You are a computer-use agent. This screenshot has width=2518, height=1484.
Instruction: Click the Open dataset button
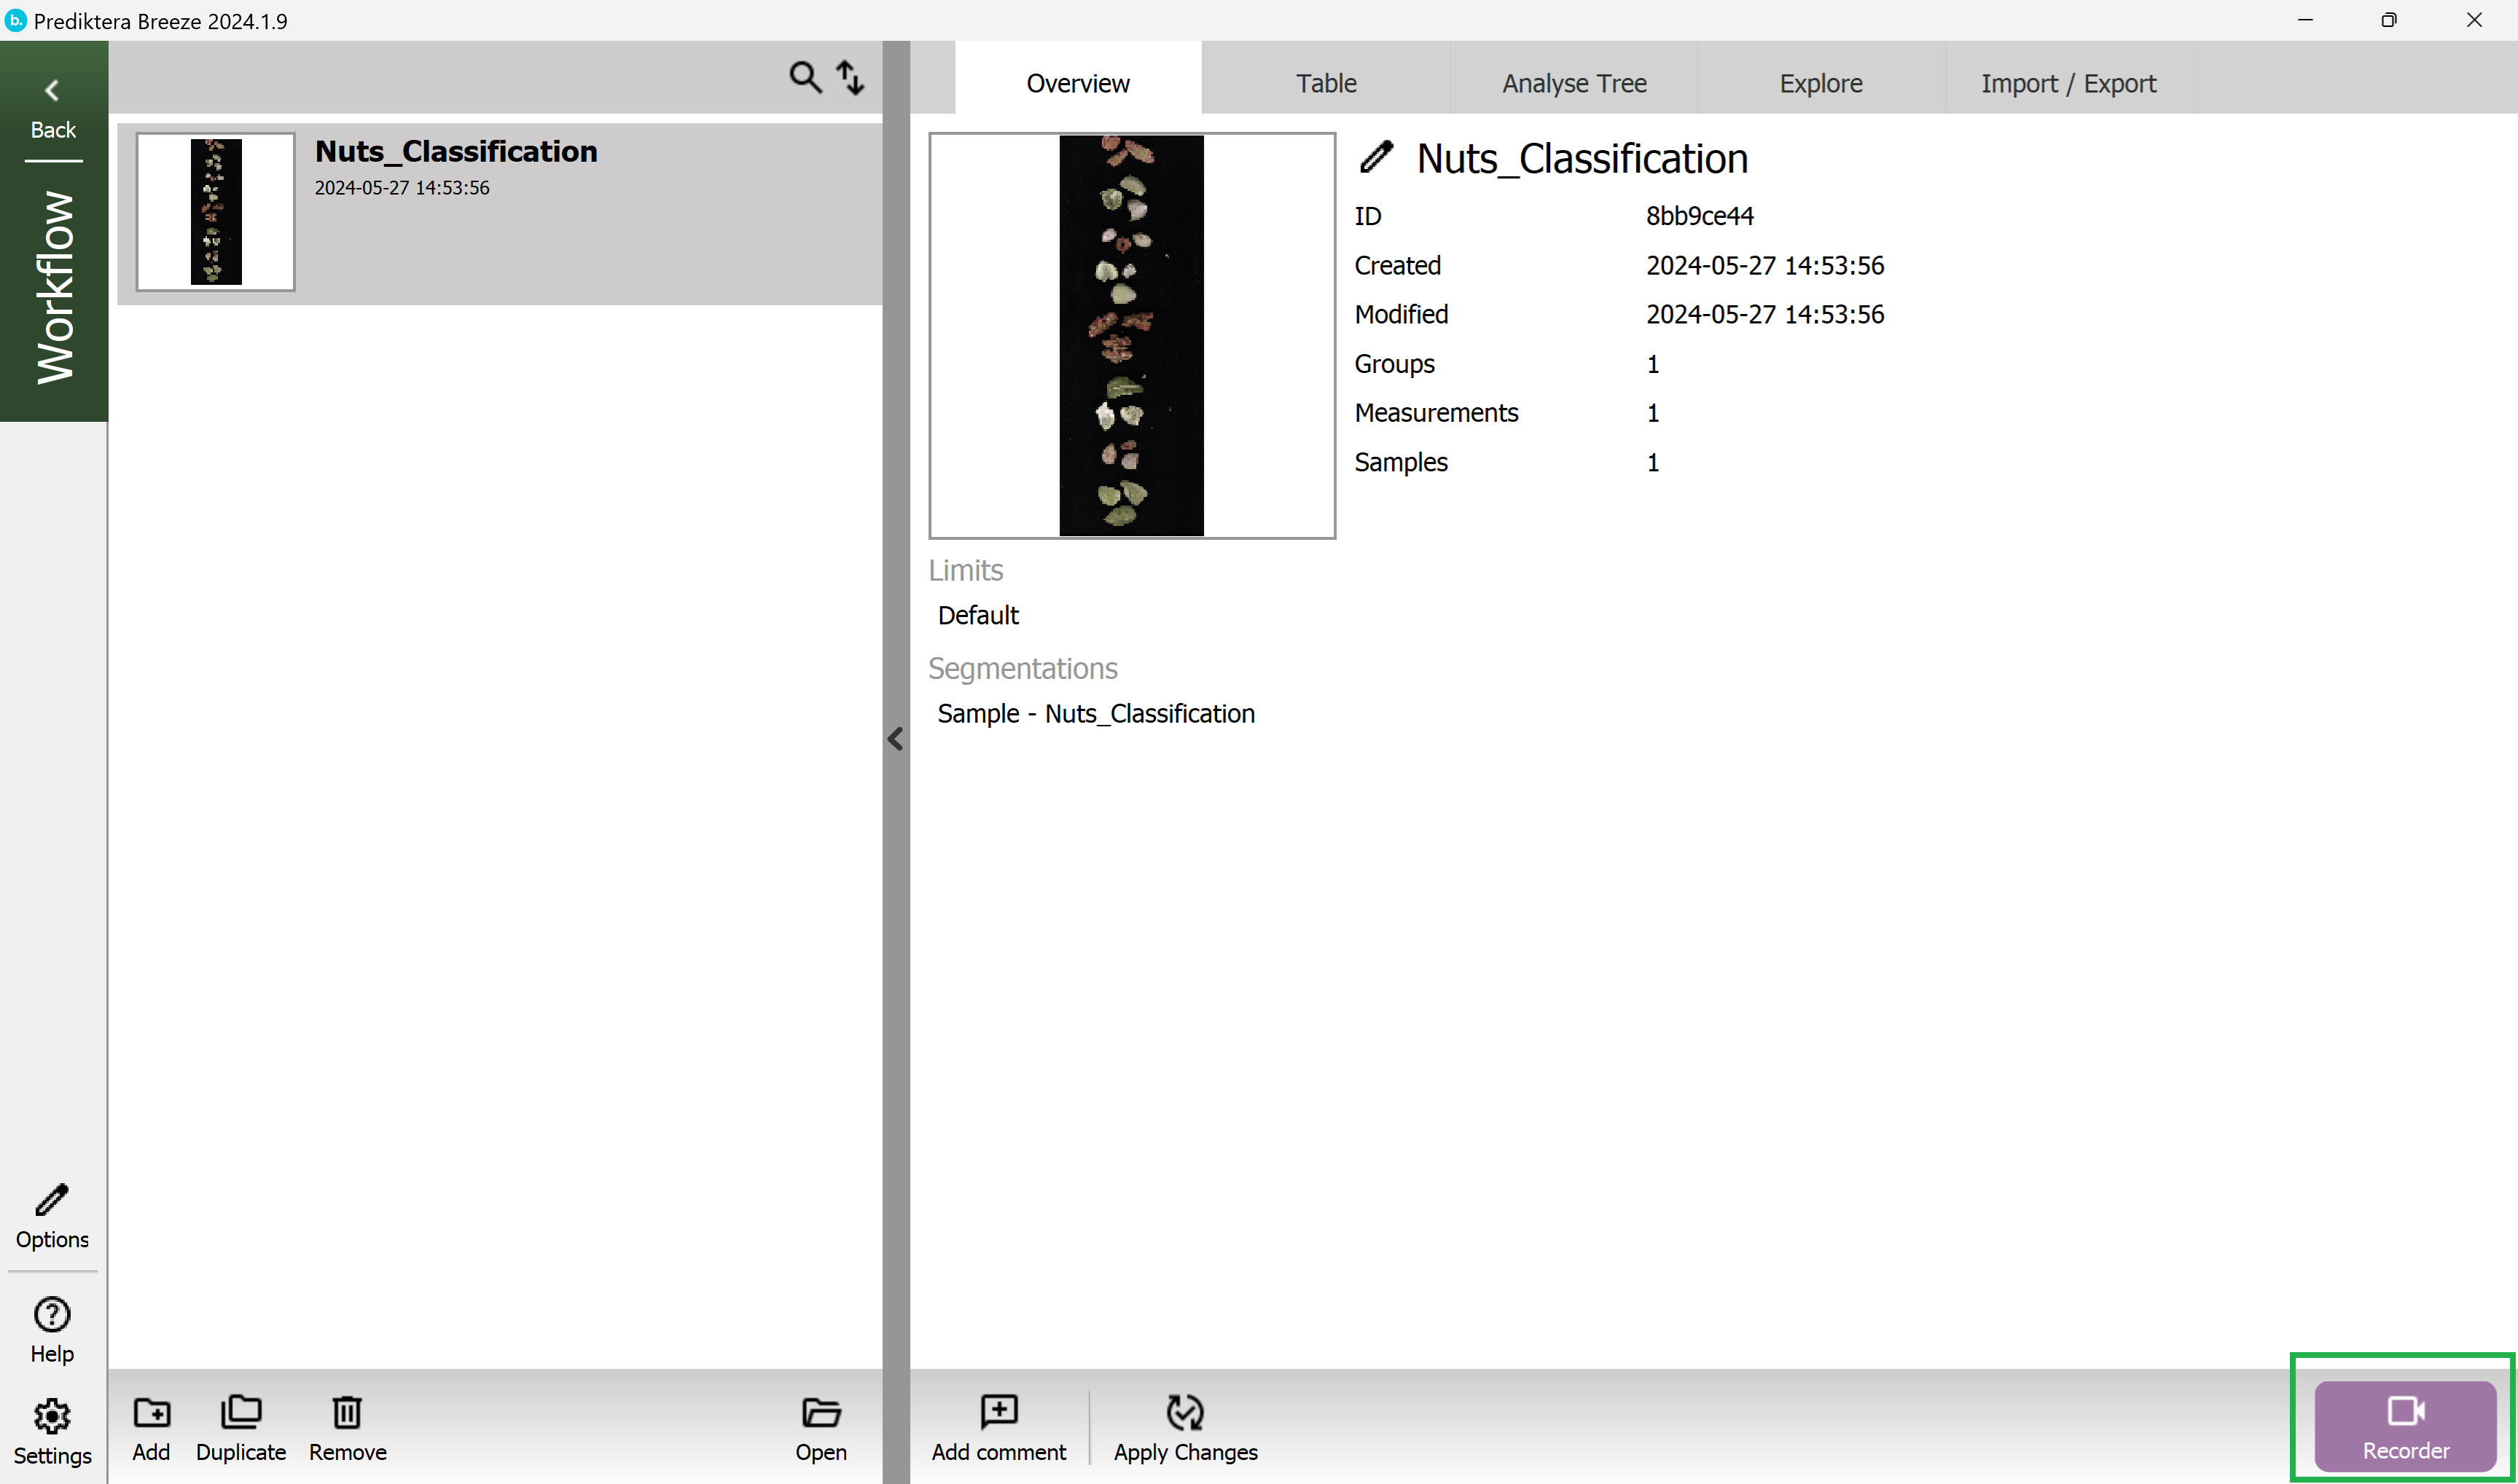tap(820, 1426)
